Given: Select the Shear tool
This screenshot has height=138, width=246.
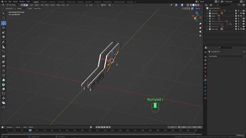Looking at the screenshot, I should coord(3,103).
